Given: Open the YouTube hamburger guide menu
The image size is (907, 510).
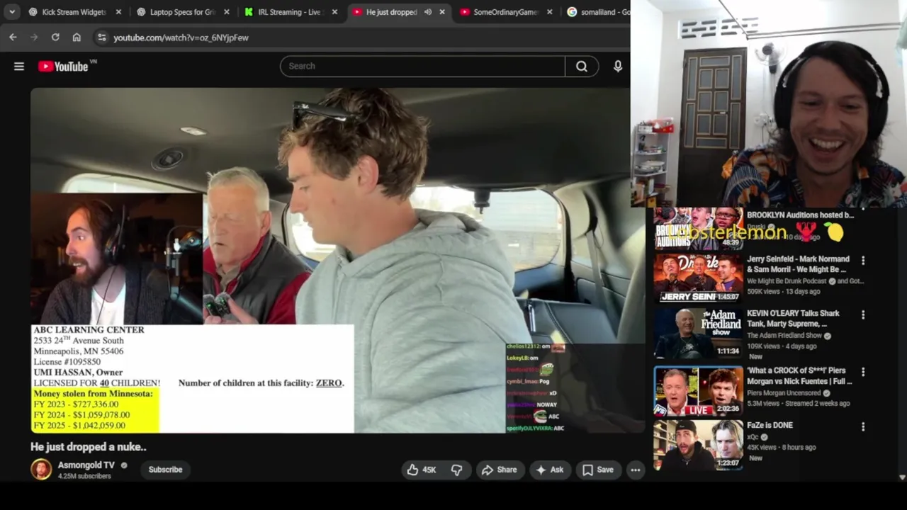Looking at the screenshot, I should click(19, 67).
